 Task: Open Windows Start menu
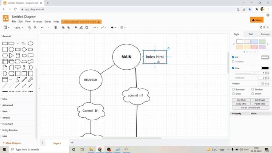coord(4,149)
